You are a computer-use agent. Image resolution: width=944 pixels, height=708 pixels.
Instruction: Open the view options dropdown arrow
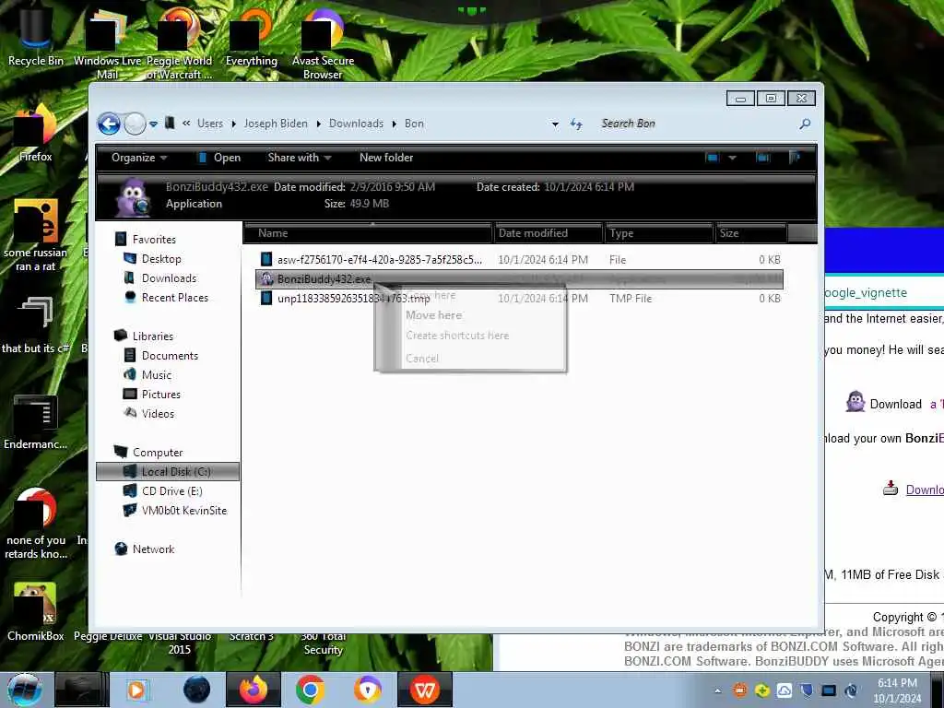tap(732, 158)
